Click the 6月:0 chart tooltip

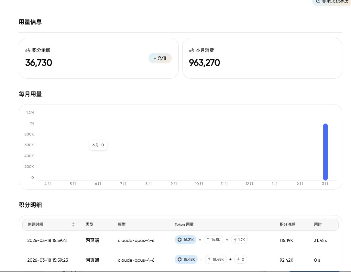(x=98, y=145)
